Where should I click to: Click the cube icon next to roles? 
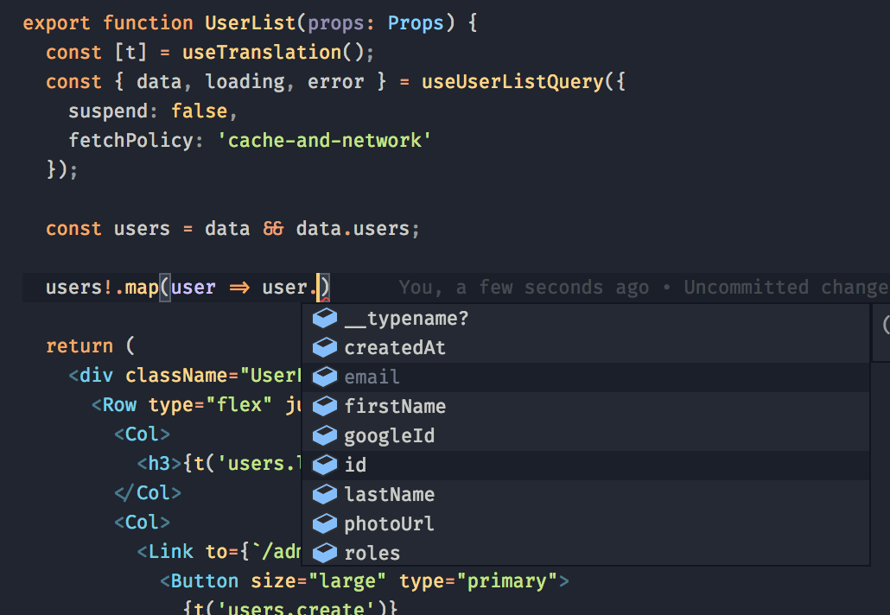pyautogui.click(x=324, y=553)
